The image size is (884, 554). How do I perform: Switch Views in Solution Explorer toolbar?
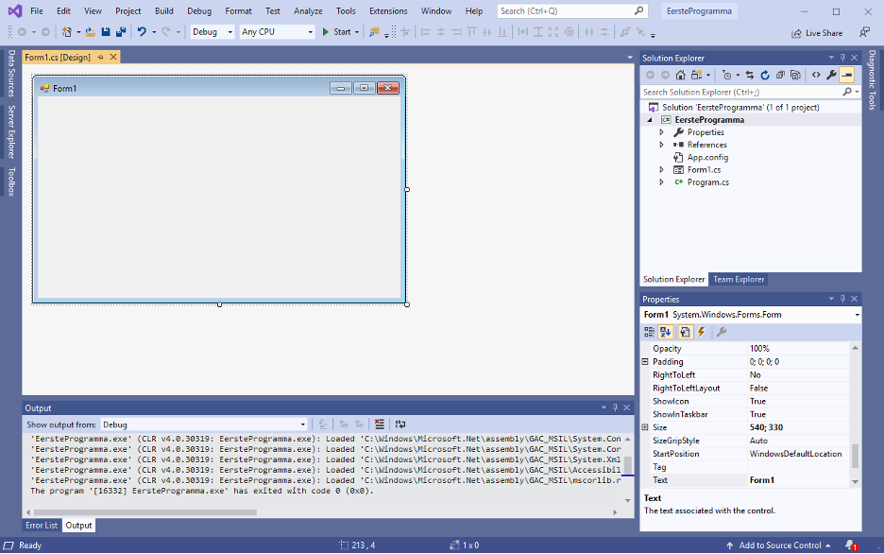(697, 75)
